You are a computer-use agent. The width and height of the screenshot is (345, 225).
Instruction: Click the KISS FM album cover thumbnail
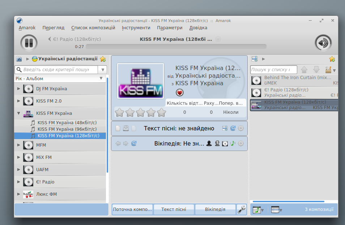pos(140,81)
